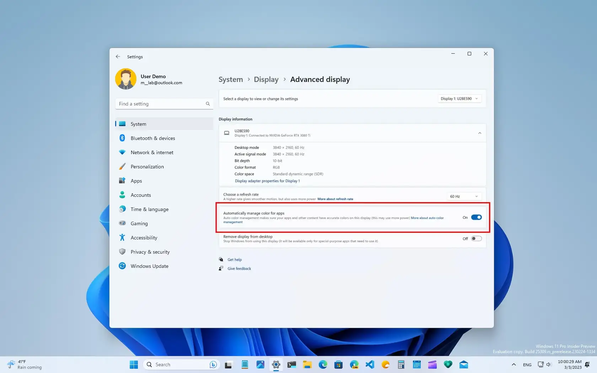
Task: Open Network & internet settings
Action: pos(152,152)
